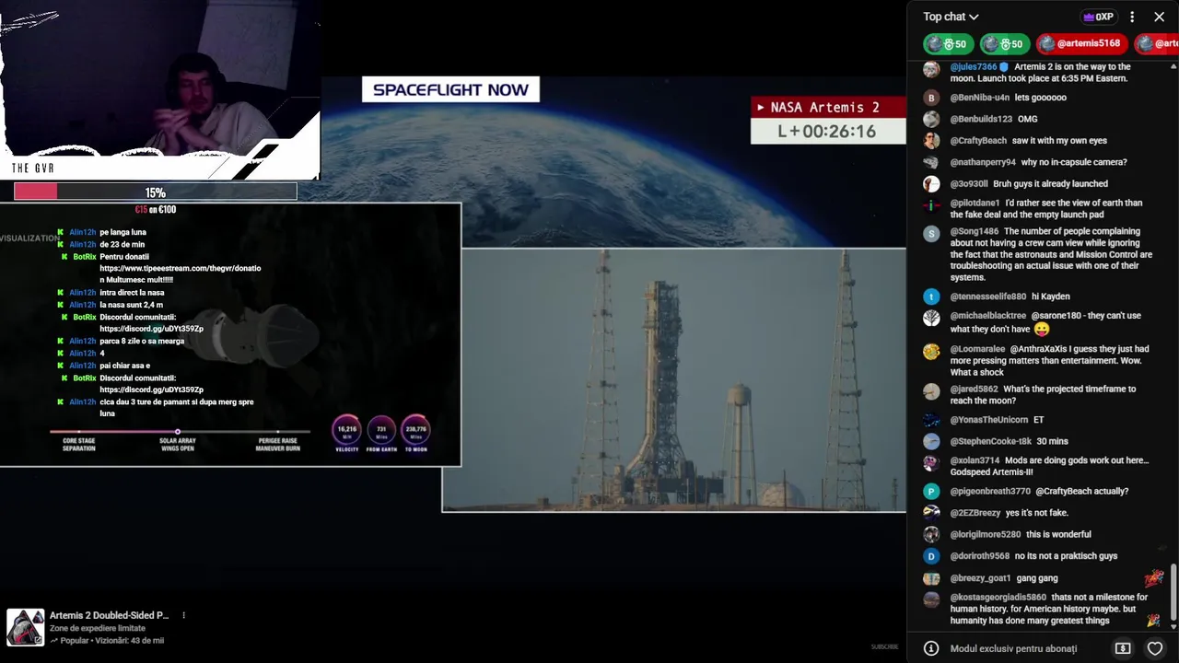This screenshot has height=663, width=1179.
Task: Click the 'this is wonderful' chat message
Action: (1058, 535)
